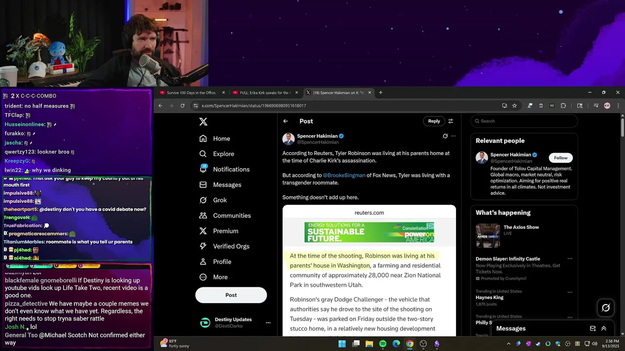This screenshot has width=625, height=351.
Task: Open media controls icon in Chrome toolbar
Action: [x=596, y=106]
